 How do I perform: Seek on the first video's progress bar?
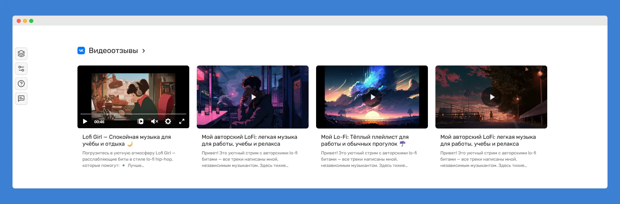(x=133, y=114)
